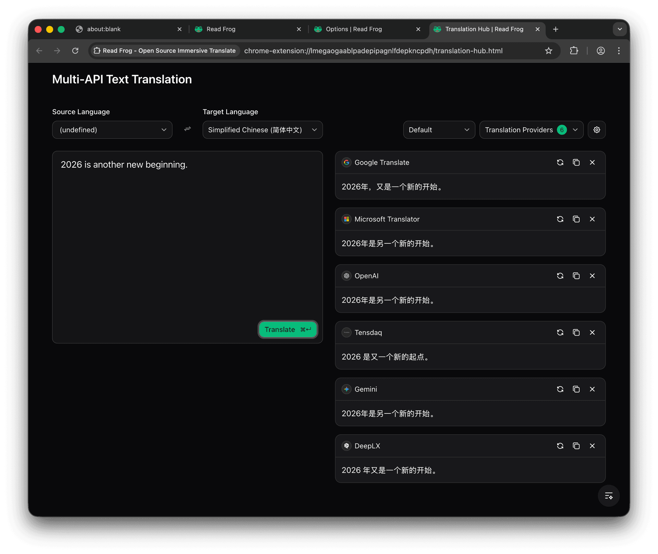Viewport: 658px width, 554px height.
Task: Copy the Gemini translation
Action: (576, 389)
